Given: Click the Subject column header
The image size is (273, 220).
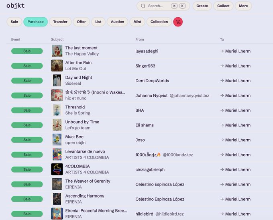Looking at the screenshot, I should pyautogui.click(x=57, y=39).
